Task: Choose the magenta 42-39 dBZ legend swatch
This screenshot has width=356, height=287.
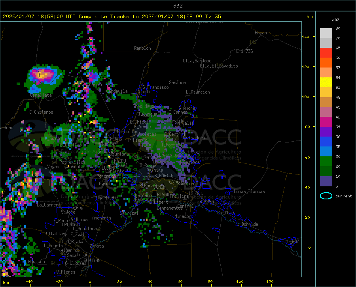Action: (326, 122)
